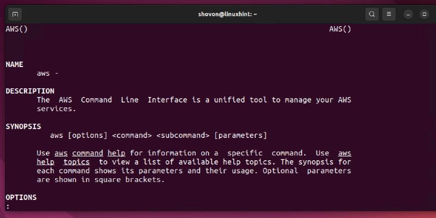Click the DESCRIPTION section heading
The image size is (436, 218).
tap(30, 91)
